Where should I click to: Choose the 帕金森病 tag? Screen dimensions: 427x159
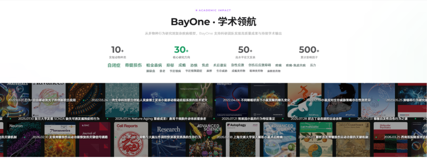(154, 65)
